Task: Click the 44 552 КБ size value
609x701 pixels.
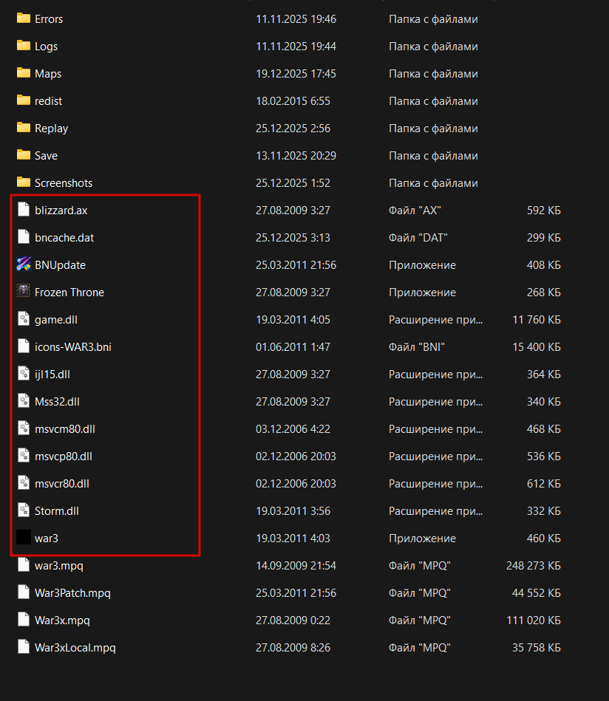Action: 536,593
